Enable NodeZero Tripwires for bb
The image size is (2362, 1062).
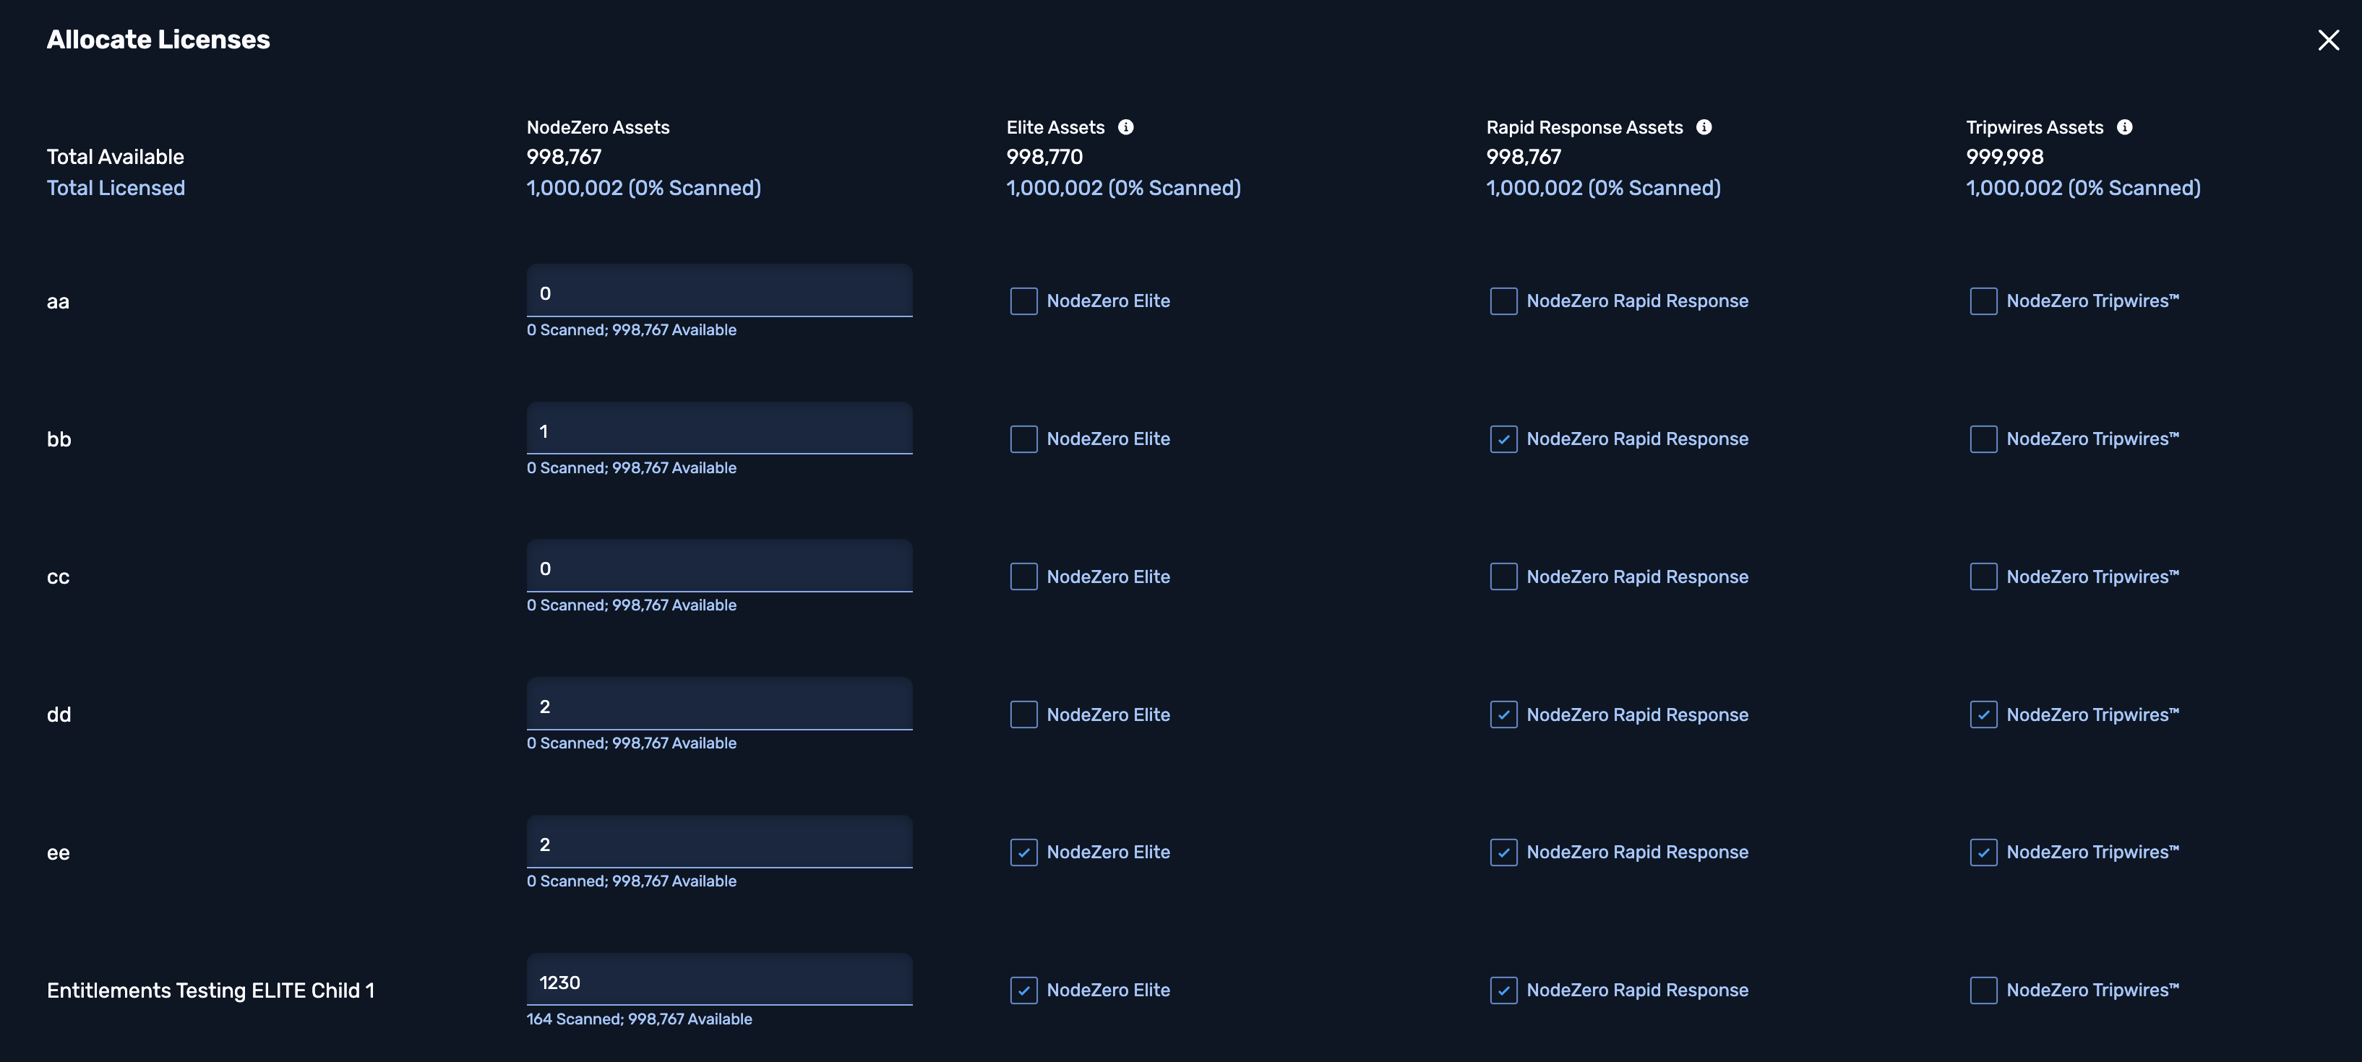click(1983, 440)
